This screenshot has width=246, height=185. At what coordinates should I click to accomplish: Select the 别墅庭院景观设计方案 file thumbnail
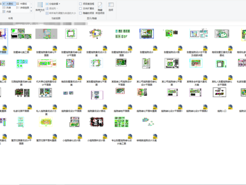click(96, 33)
